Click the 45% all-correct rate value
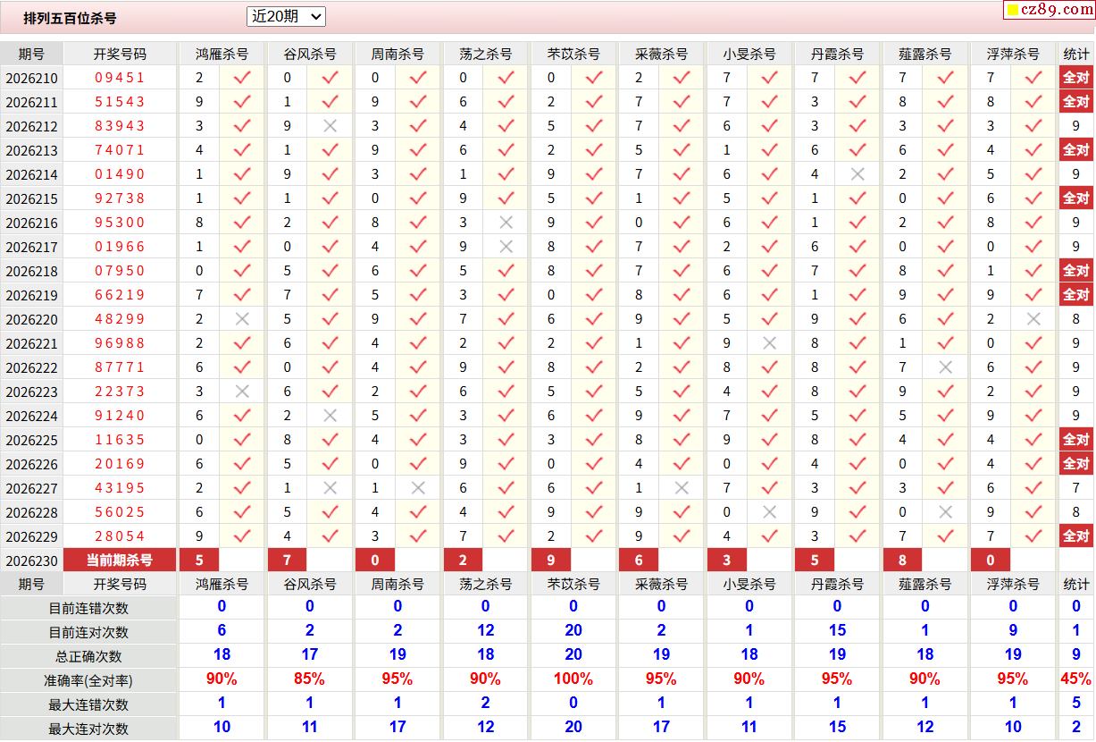 1076,679
